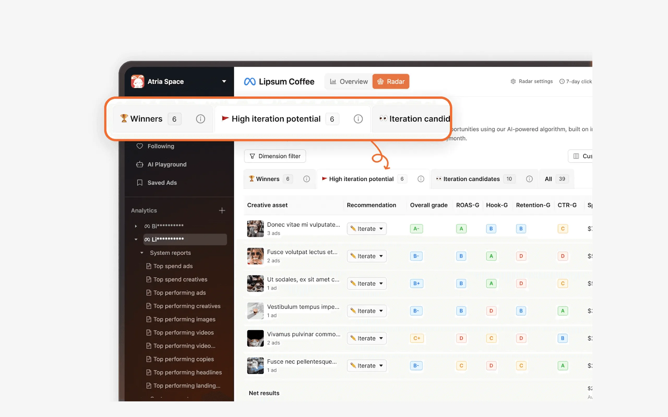Open the Following sidebar item
Viewport: 668px width, 417px height.
click(161, 146)
